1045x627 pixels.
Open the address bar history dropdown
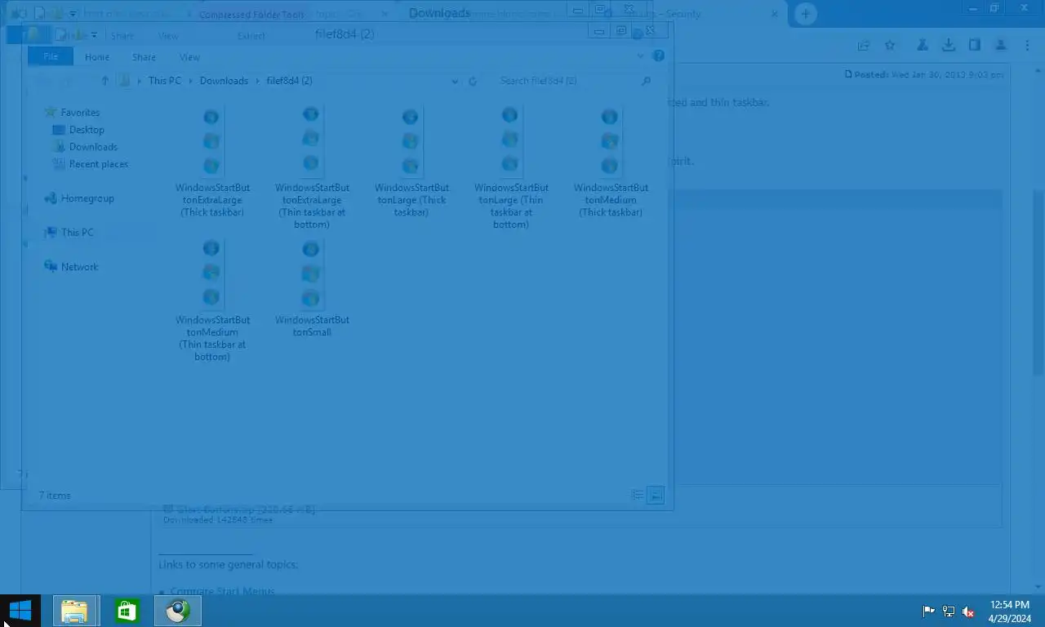(455, 81)
